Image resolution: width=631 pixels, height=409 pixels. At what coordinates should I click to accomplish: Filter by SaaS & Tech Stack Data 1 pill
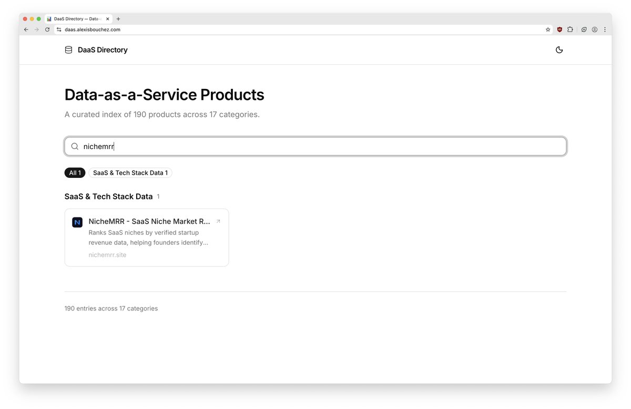tap(130, 173)
